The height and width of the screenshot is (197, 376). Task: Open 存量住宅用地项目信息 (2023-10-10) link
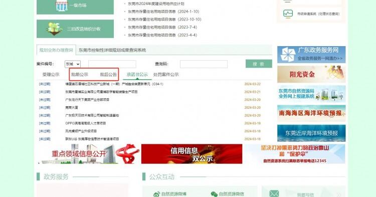click(x=164, y=20)
